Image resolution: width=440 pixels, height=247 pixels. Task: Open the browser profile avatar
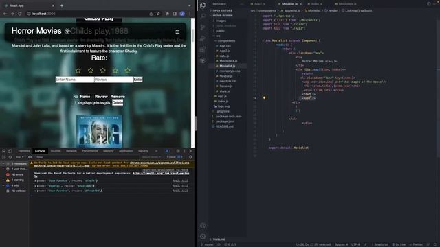182,14
